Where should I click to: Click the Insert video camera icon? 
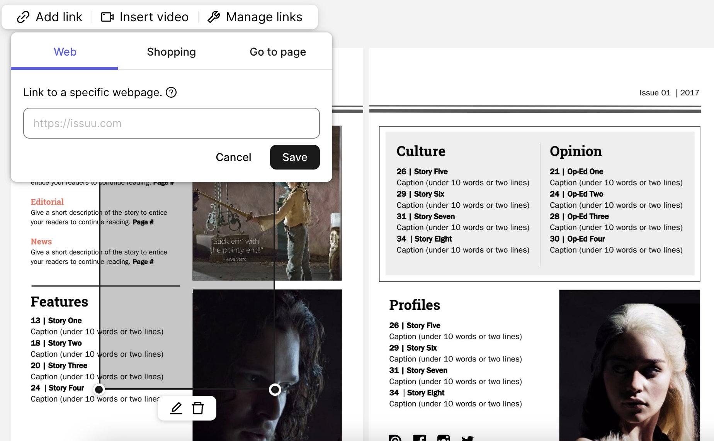(107, 17)
